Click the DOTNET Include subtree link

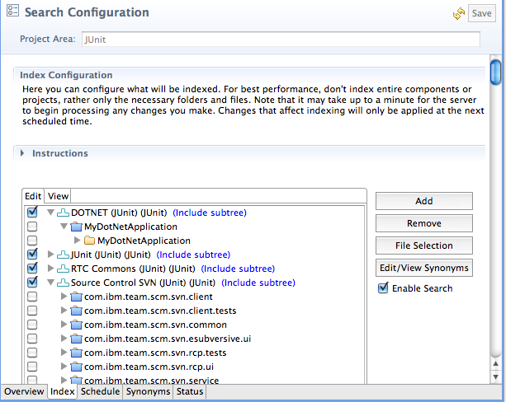[210, 213]
